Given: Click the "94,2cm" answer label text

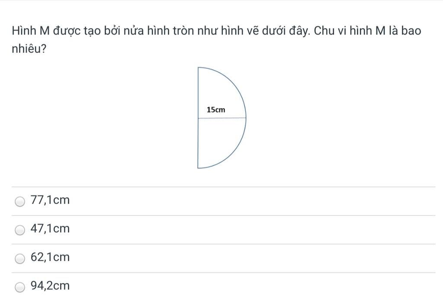Looking at the screenshot, I should tap(50, 286).
